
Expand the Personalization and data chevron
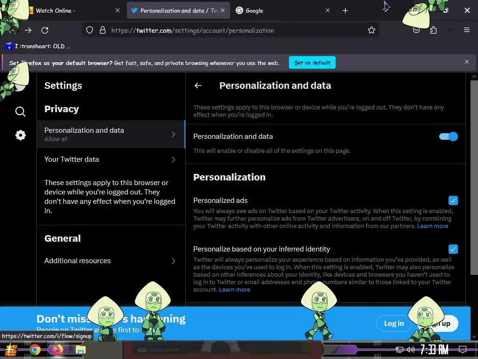tap(173, 134)
